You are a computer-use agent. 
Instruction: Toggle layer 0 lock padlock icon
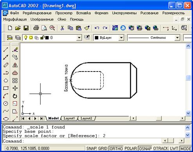pos(42,38)
